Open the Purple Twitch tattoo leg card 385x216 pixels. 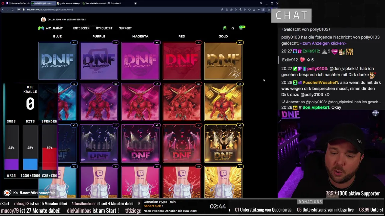[99, 182]
